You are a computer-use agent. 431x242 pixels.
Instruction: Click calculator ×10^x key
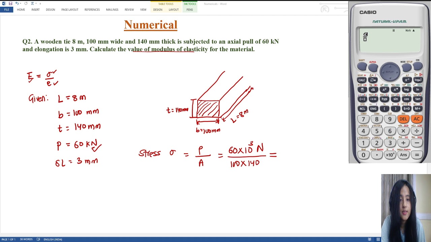390,155
